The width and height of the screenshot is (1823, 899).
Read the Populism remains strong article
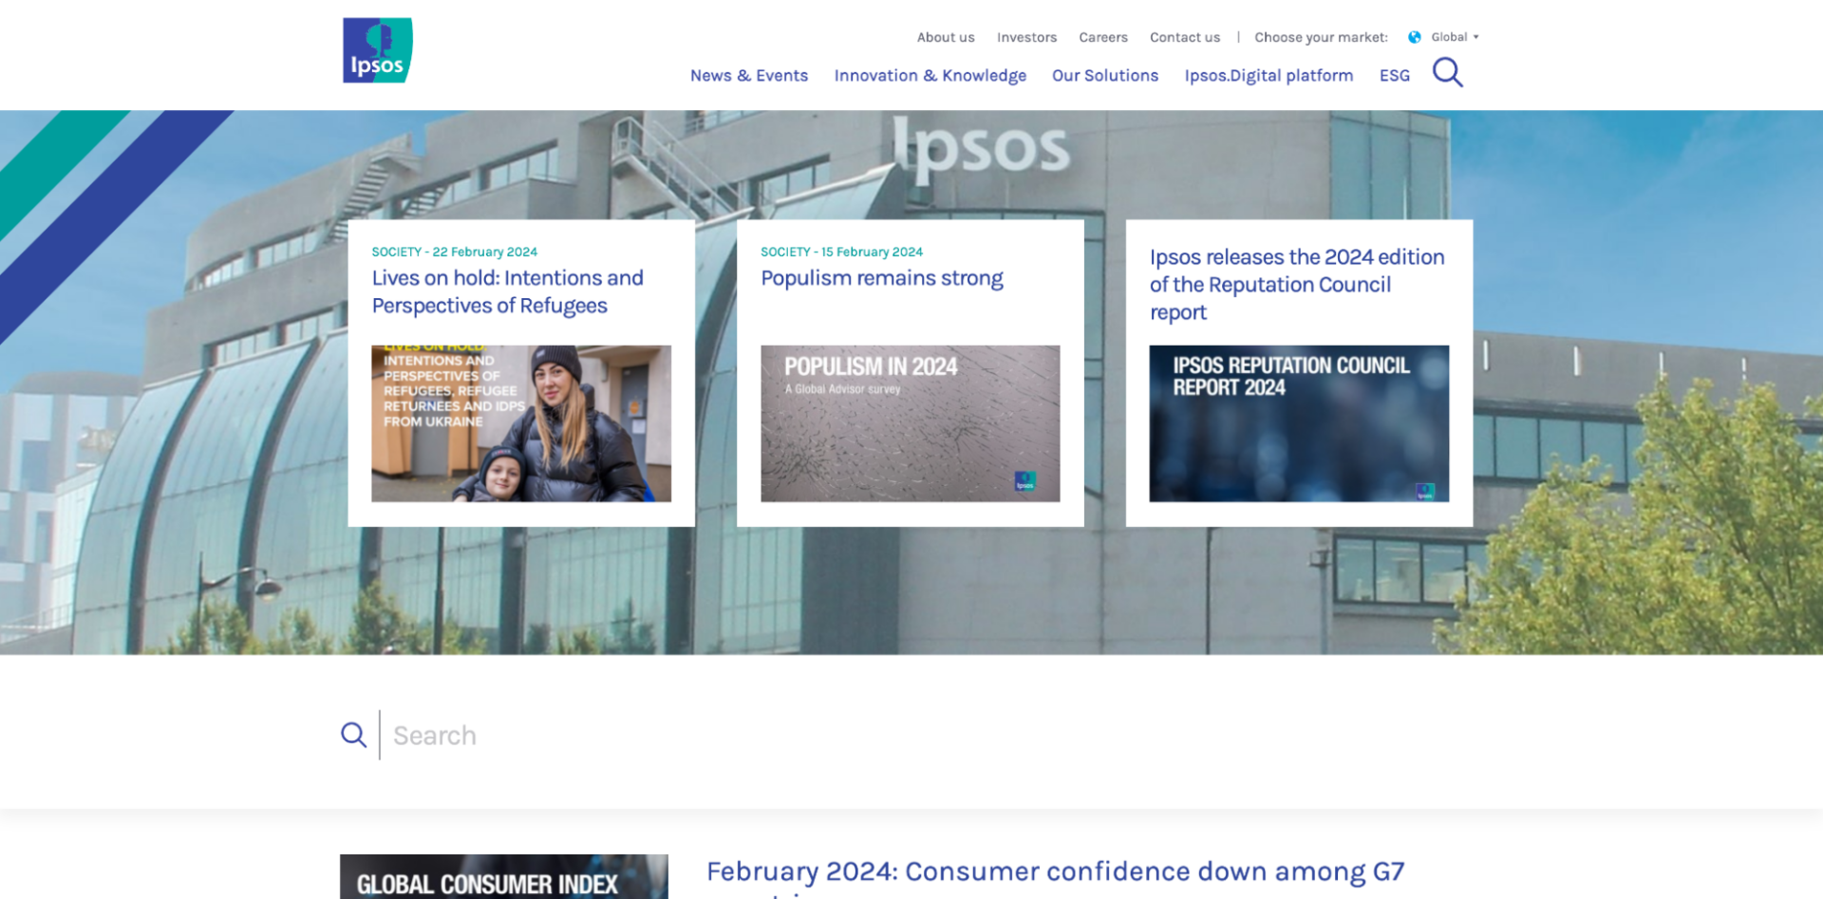pyautogui.click(x=881, y=278)
